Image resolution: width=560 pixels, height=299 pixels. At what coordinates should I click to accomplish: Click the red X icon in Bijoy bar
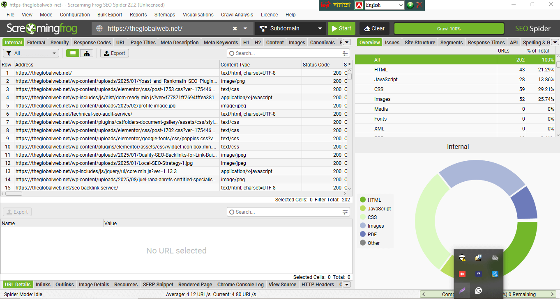[419, 5]
